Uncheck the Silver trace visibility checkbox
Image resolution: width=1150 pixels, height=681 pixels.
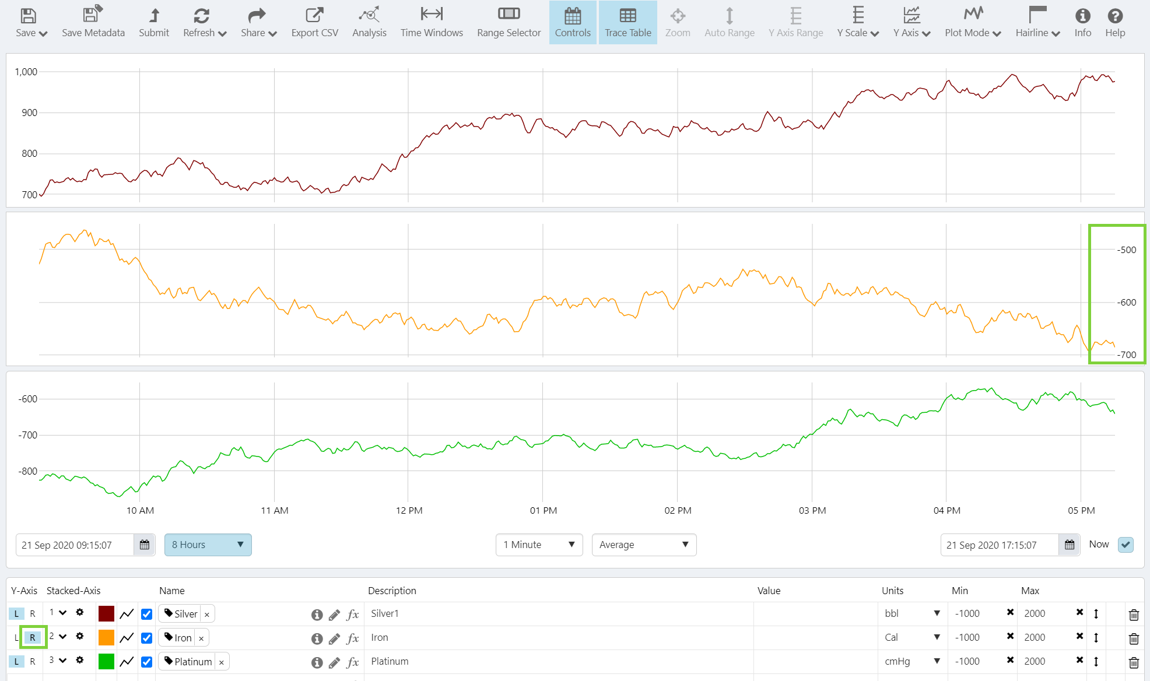(147, 614)
